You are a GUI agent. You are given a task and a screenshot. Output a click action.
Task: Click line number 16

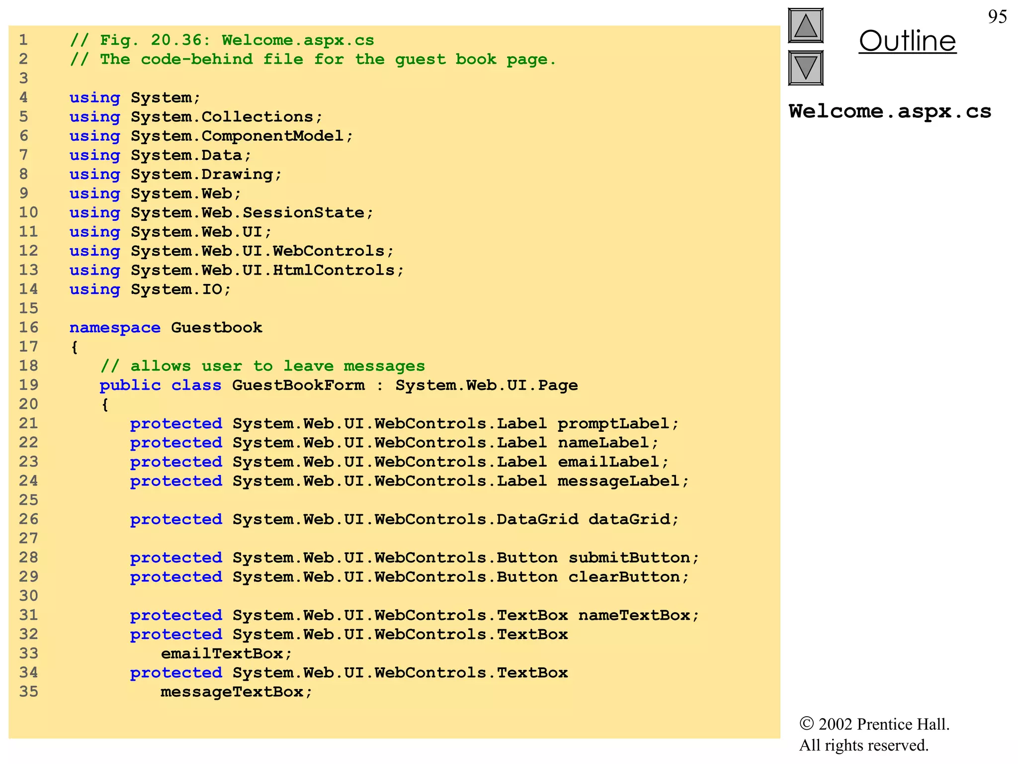(x=28, y=327)
